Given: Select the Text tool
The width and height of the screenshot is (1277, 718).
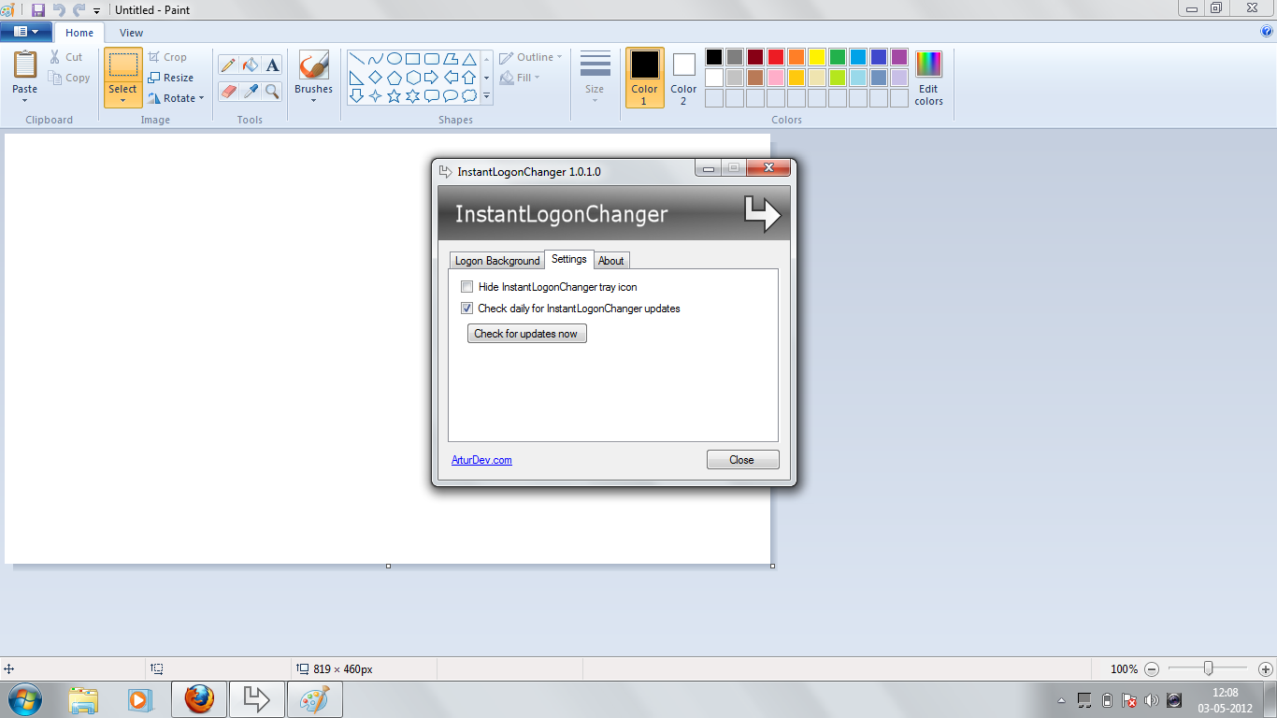Looking at the screenshot, I should [x=272, y=65].
